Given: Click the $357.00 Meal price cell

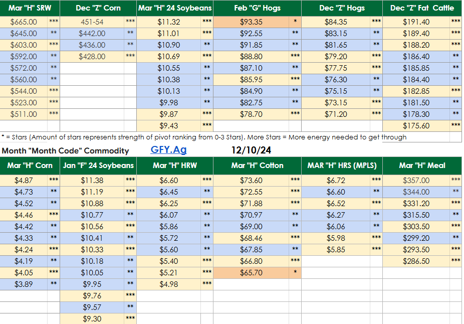Looking at the screenshot, I should [416, 181].
